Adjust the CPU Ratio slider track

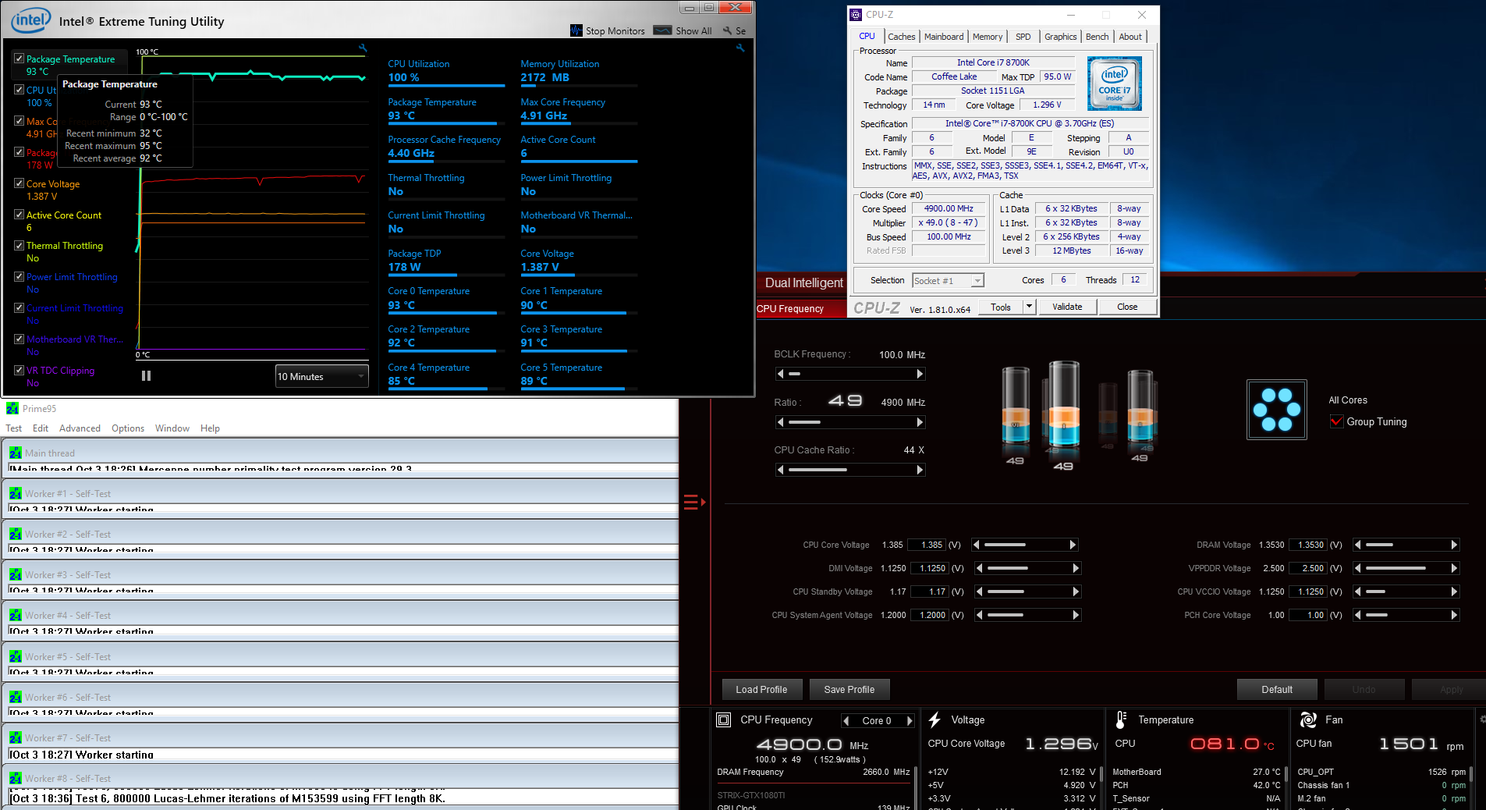850,422
